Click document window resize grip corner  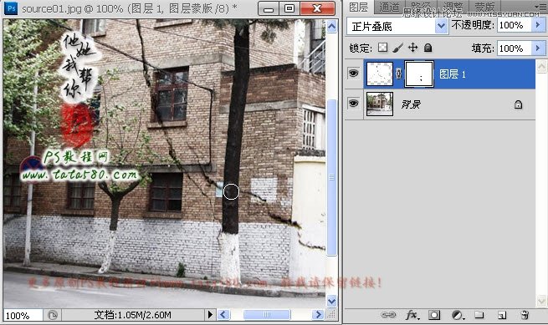tap(331, 315)
